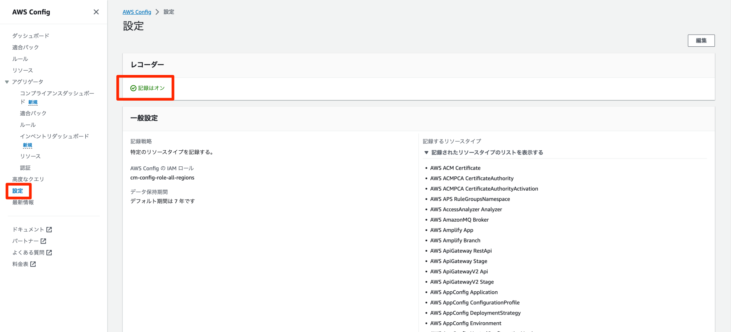Screen dimensions: 731x332
Task: Open 最新情報 in the sidebar
Action: 23,202
